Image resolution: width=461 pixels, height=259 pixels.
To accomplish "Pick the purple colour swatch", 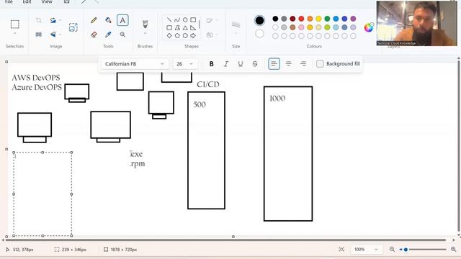I will (x=353, y=19).
